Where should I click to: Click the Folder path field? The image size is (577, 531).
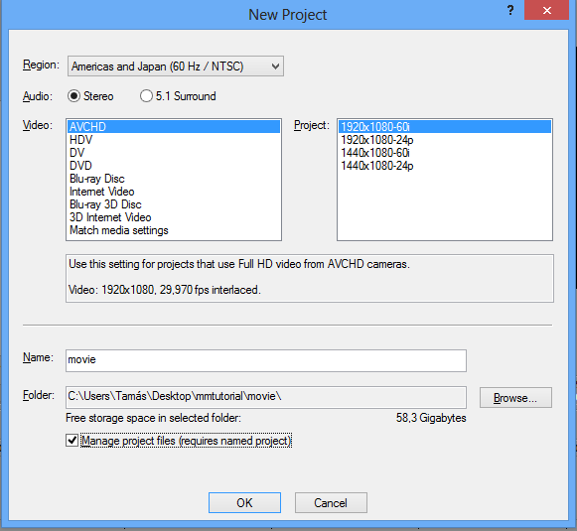266,397
